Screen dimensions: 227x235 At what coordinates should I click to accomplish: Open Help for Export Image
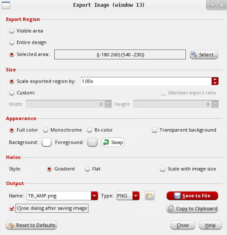pyautogui.click(x=210, y=225)
